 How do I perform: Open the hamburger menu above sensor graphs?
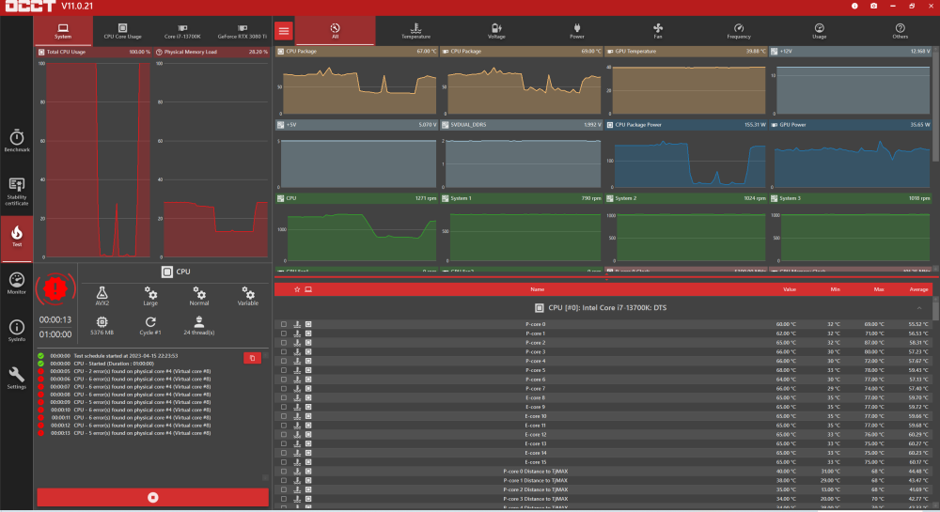click(x=284, y=31)
